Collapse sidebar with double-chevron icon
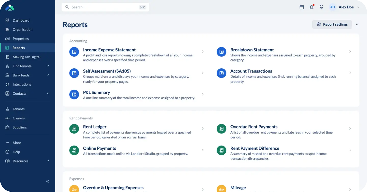Screen dimensions: 367x192 [x=47, y=181]
